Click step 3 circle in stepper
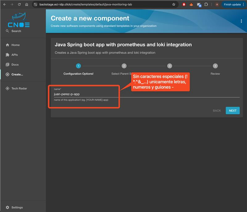This screenshot has width=247, height=212. (170, 66)
